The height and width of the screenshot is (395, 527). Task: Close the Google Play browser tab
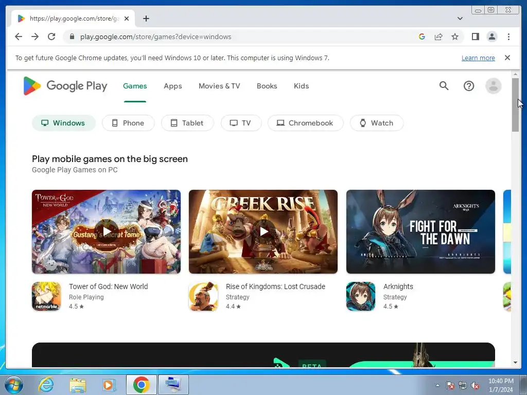(x=127, y=19)
